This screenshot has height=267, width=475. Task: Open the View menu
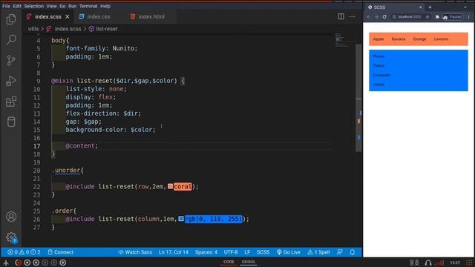(x=51, y=6)
